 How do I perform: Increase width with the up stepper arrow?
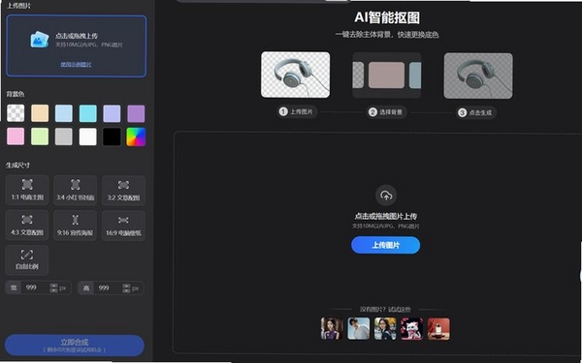53,286
